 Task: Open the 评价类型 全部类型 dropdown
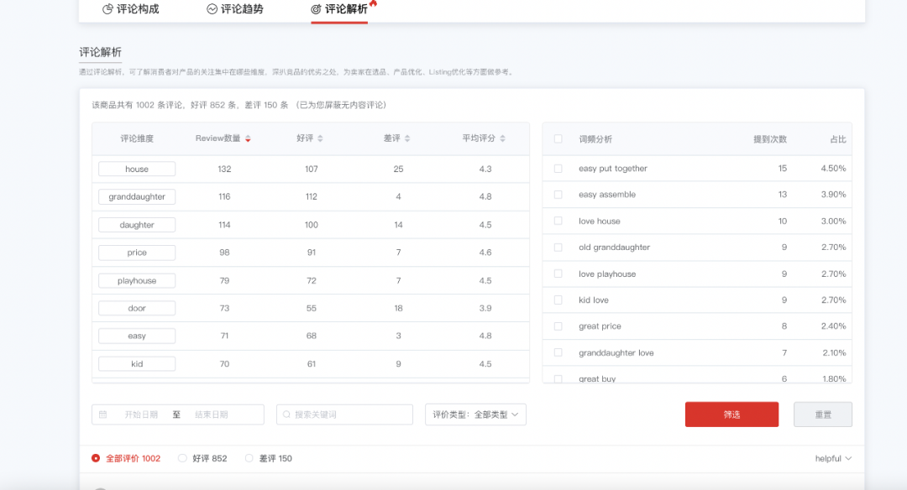(475, 414)
